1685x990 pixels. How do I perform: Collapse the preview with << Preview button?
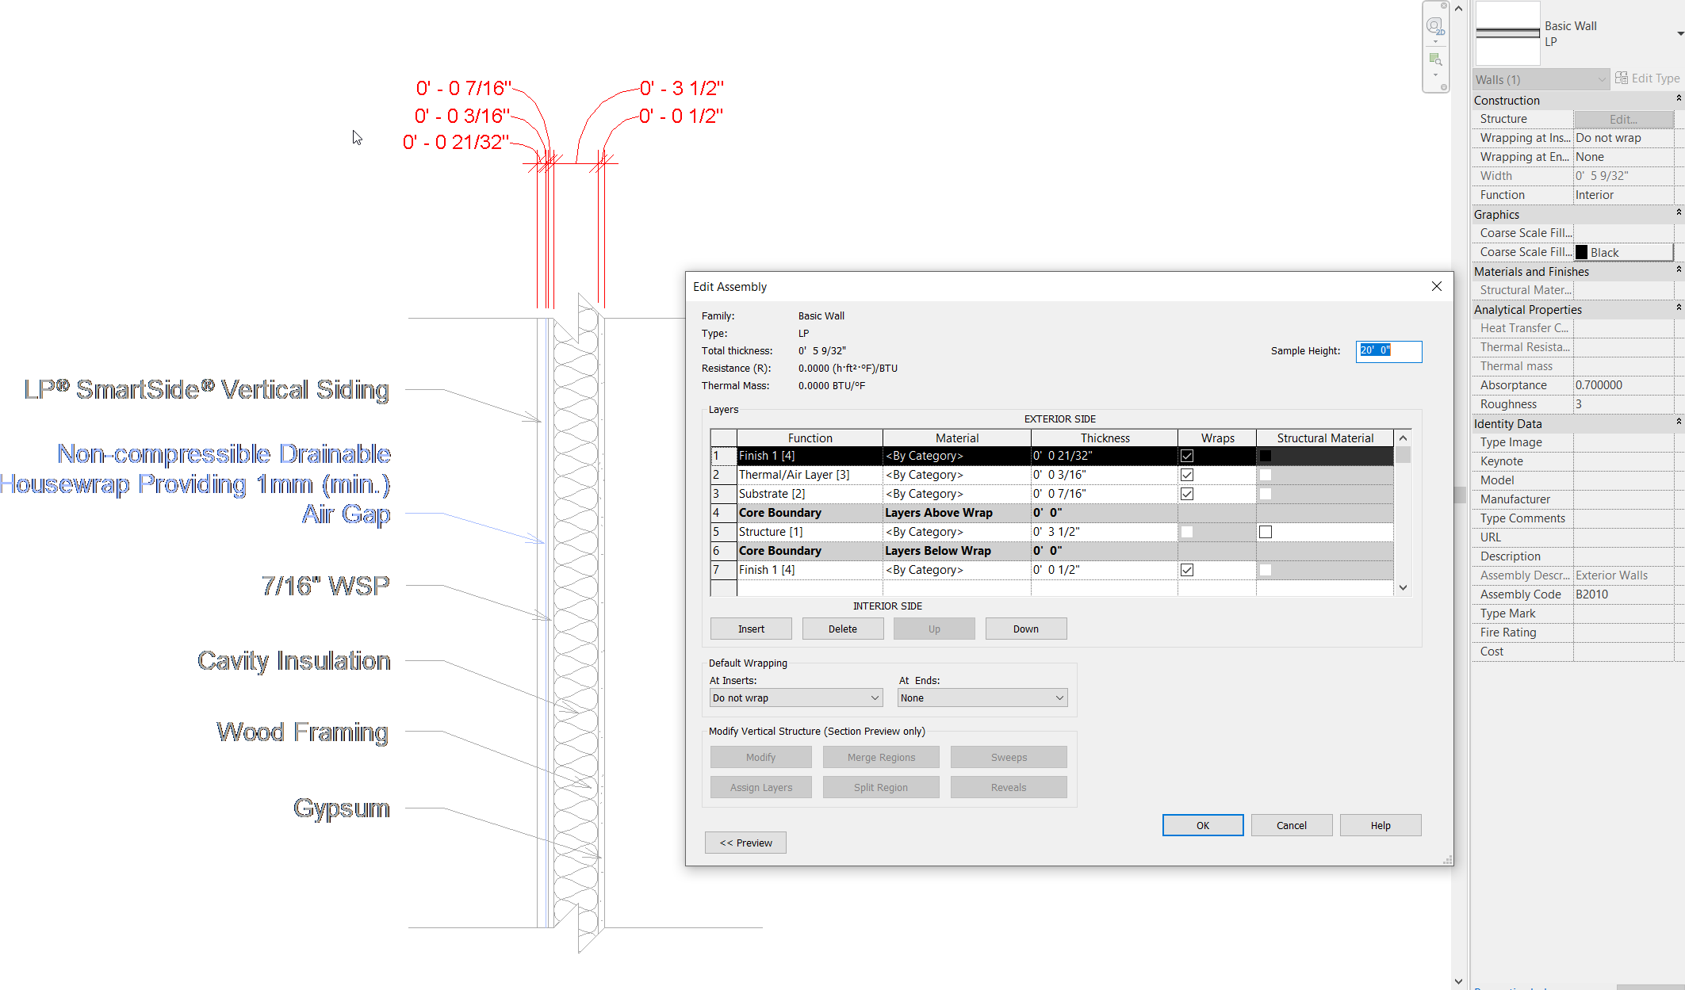745,843
